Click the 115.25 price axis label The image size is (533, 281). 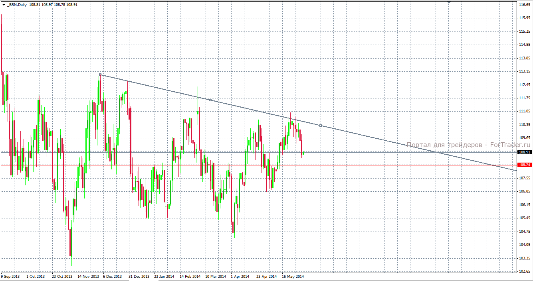pos(525,31)
